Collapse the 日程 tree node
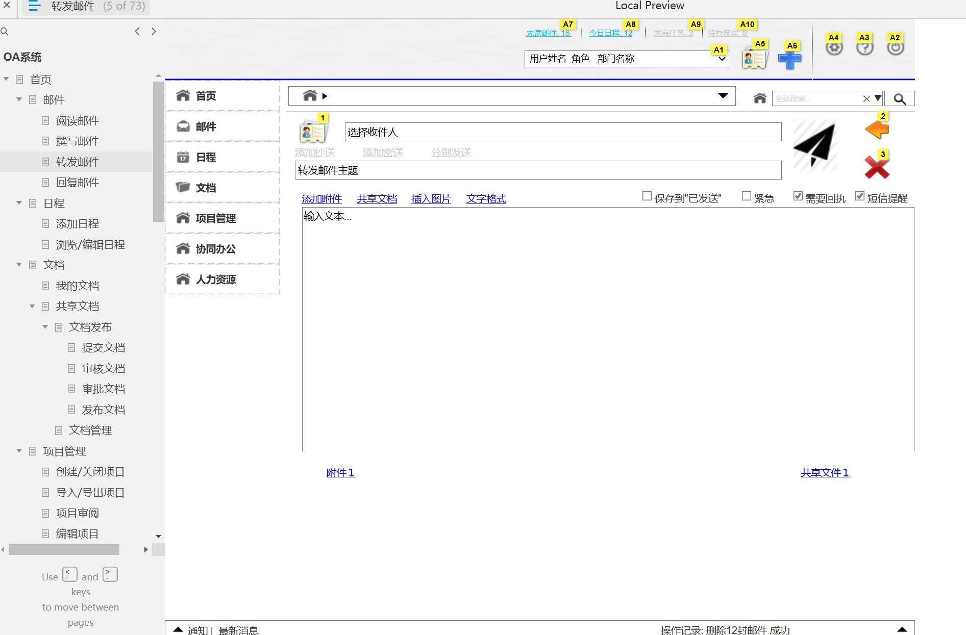This screenshot has height=635, width=966. pos(19,203)
